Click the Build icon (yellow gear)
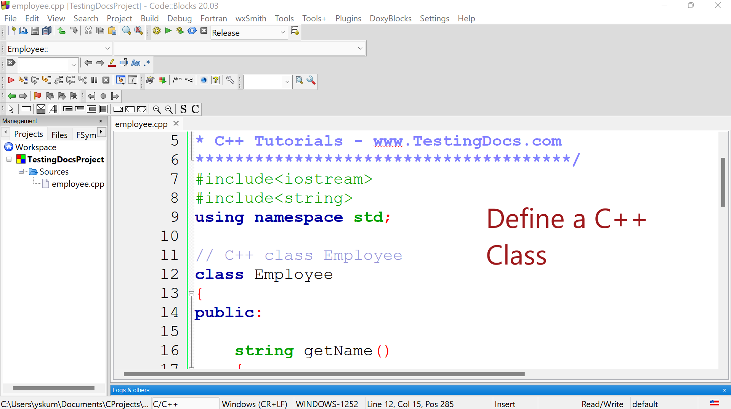731x409 pixels. coord(156,31)
